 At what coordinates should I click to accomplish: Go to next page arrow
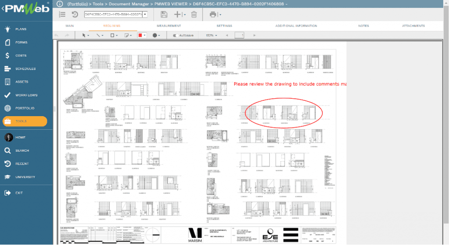[x=254, y=35]
